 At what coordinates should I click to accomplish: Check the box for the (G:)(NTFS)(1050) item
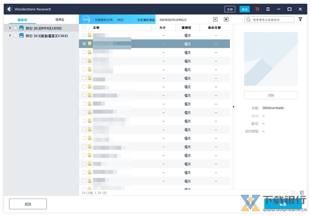point(15,28)
